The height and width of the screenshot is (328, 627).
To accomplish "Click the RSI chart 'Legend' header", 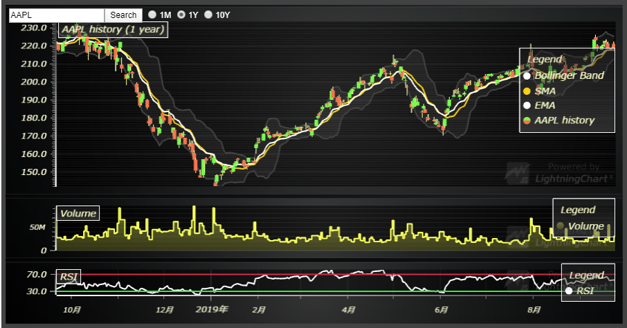I will pos(587,275).
